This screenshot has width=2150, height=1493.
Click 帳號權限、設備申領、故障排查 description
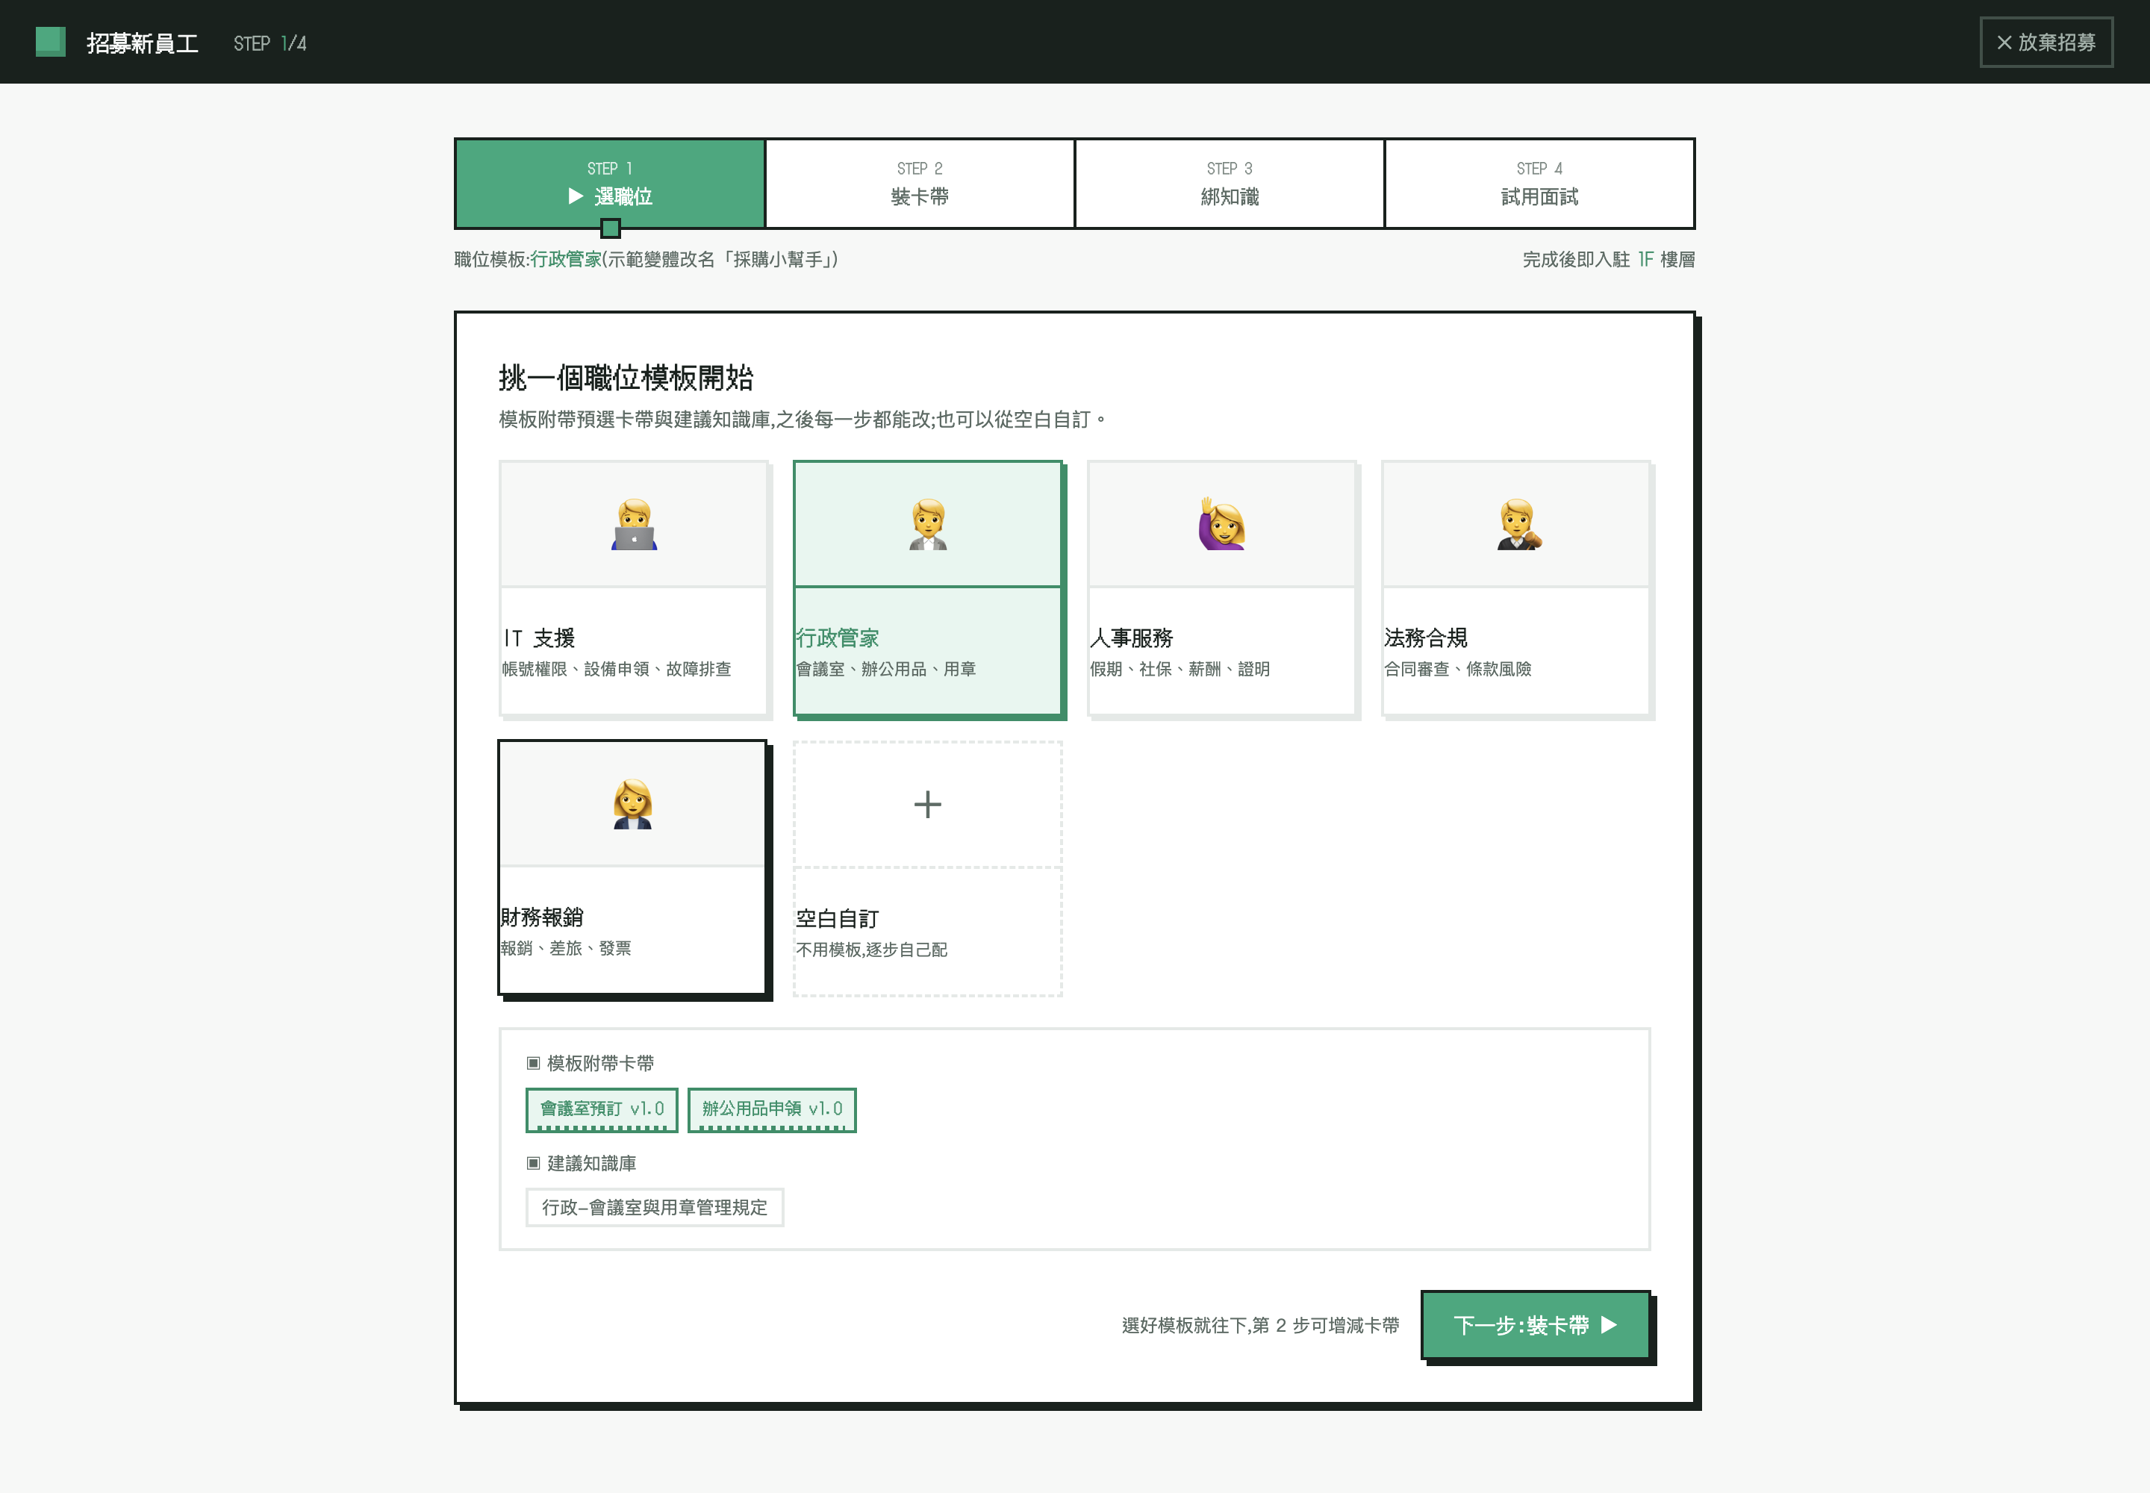coord(617,669)
